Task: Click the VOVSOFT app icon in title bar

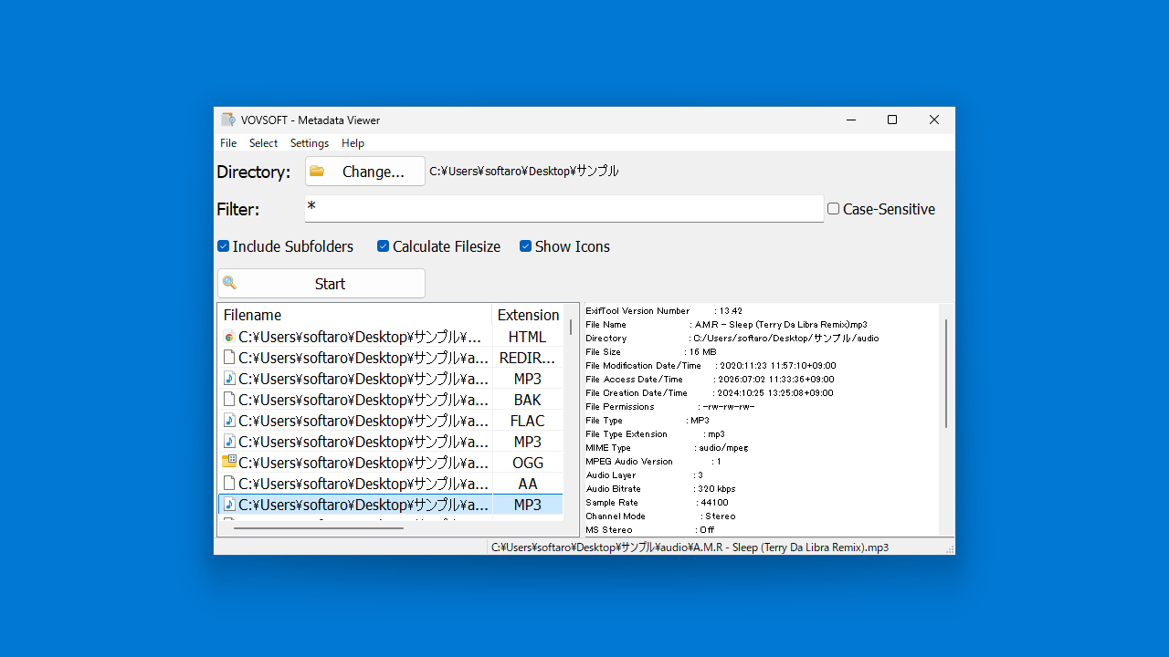Action: click(228, 120)
